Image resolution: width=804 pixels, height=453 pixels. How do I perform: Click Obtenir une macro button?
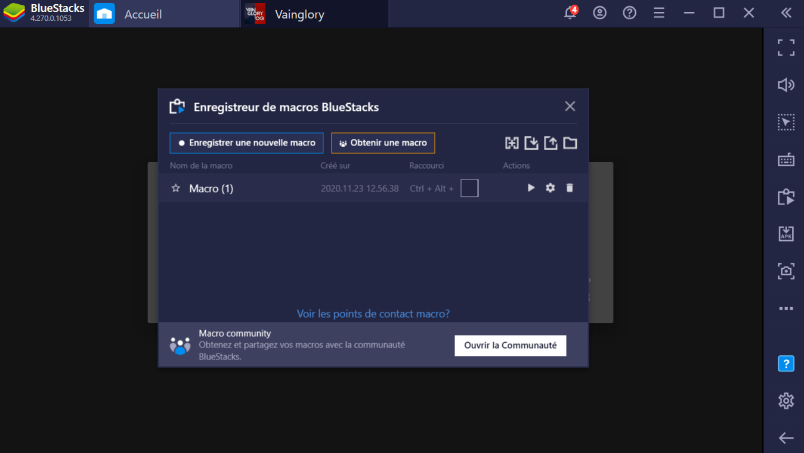click(383, 143)
